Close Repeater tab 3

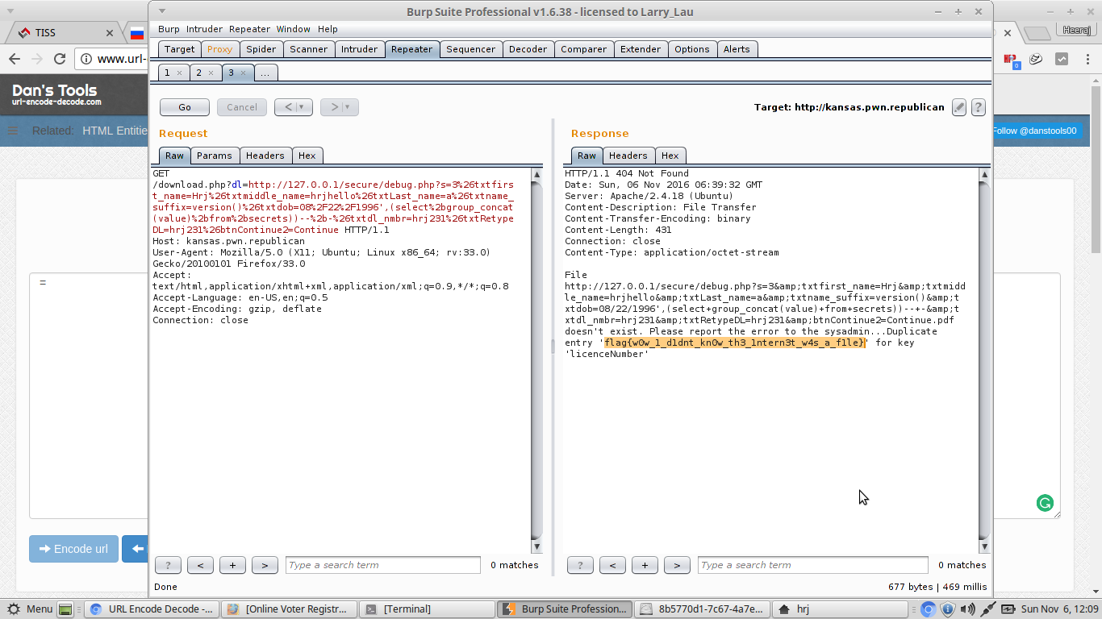[x=243, y=73]
